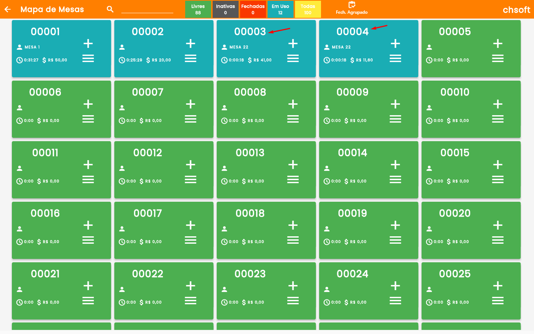Click the person icon on table 00005
Image resolution: width=534 pixels, height=334 pixels.
coord(429,47)
